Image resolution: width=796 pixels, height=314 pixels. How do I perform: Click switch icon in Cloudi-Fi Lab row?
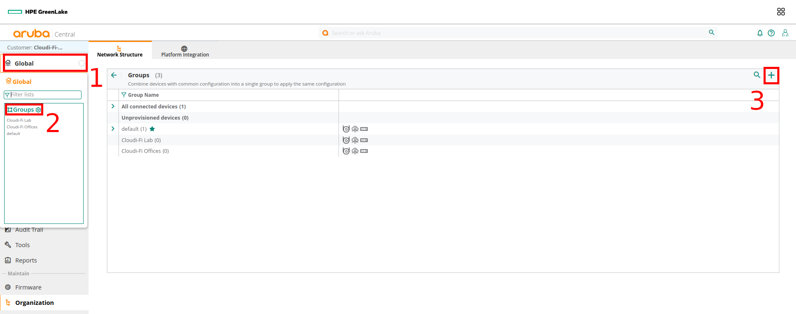coord(364,140)
